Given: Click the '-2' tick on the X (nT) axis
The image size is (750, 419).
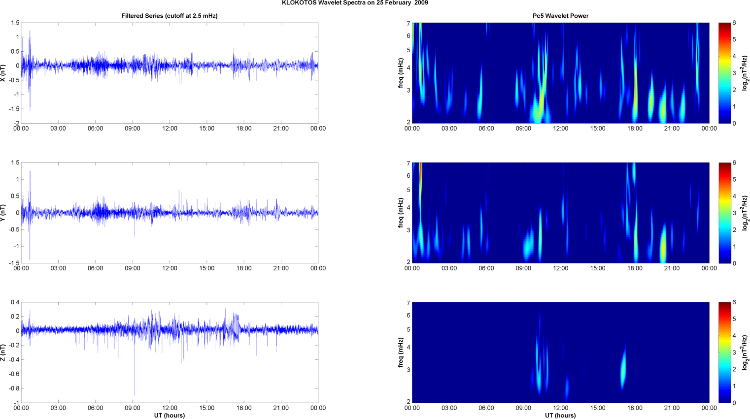Looking at the screenshot, I should coord(17,123).
